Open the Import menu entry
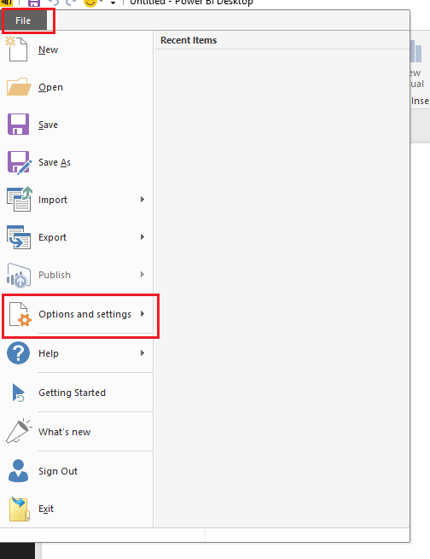The height and width of the screenshot is (559, 430). click(x=77, y=200)
